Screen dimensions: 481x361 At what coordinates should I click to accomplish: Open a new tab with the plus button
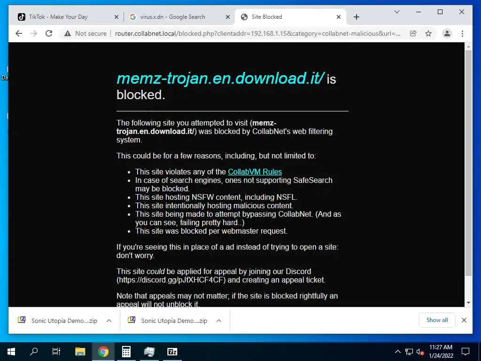pos(356,17)
